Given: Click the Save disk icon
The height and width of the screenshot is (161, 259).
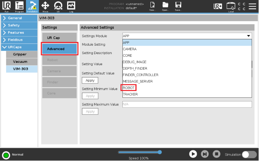Looking at the screenshot, I should [178, 6].
